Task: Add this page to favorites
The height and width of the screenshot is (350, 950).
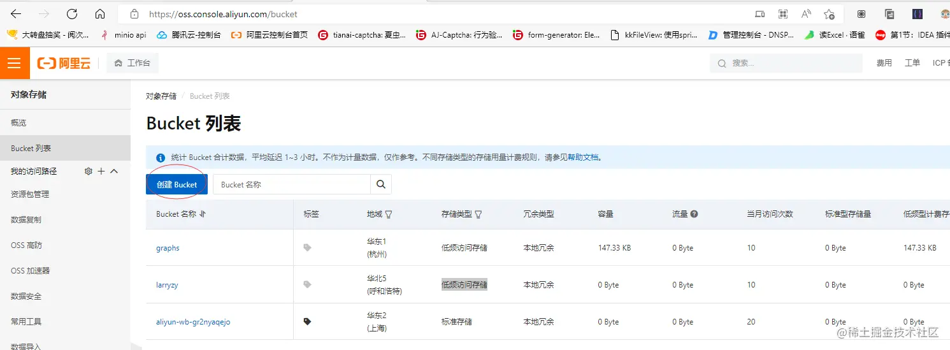Action: tap(829, 14)
